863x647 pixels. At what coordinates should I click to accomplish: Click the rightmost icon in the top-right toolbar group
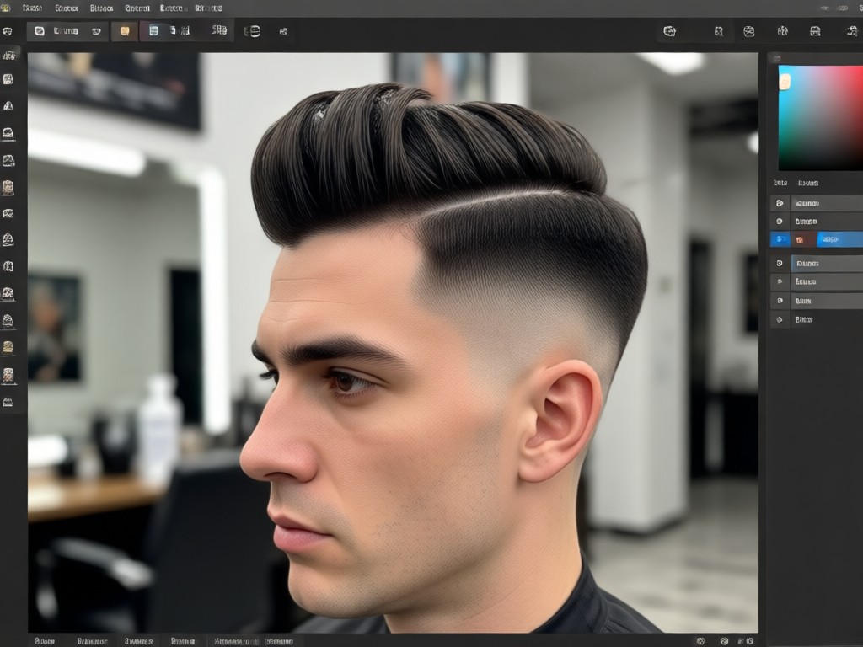coord(853,31)
